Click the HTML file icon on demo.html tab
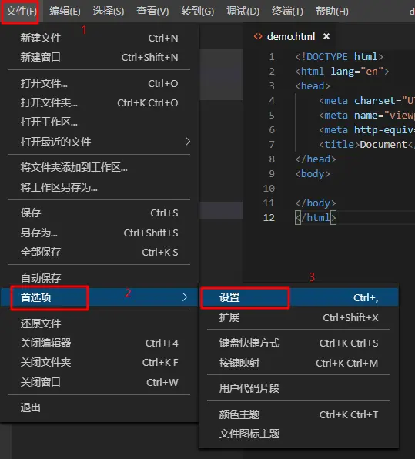This screenshot has height=459, width=415. pos(258,36)
